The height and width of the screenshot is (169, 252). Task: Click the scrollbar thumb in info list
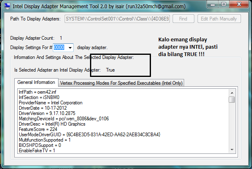[232, 99]
